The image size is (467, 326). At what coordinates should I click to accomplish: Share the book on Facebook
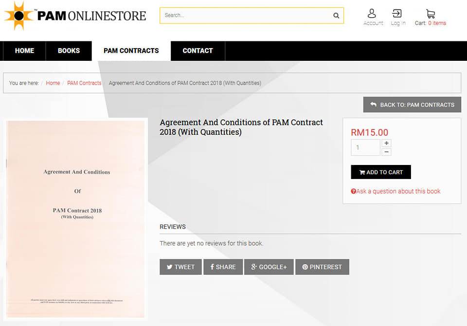[x=223, y=267]
